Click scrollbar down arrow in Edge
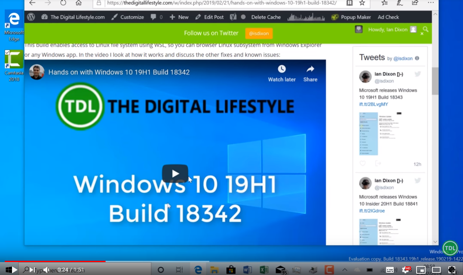Image resolution: width=463 pixels, height=275 pixels. tap(435, 241)
